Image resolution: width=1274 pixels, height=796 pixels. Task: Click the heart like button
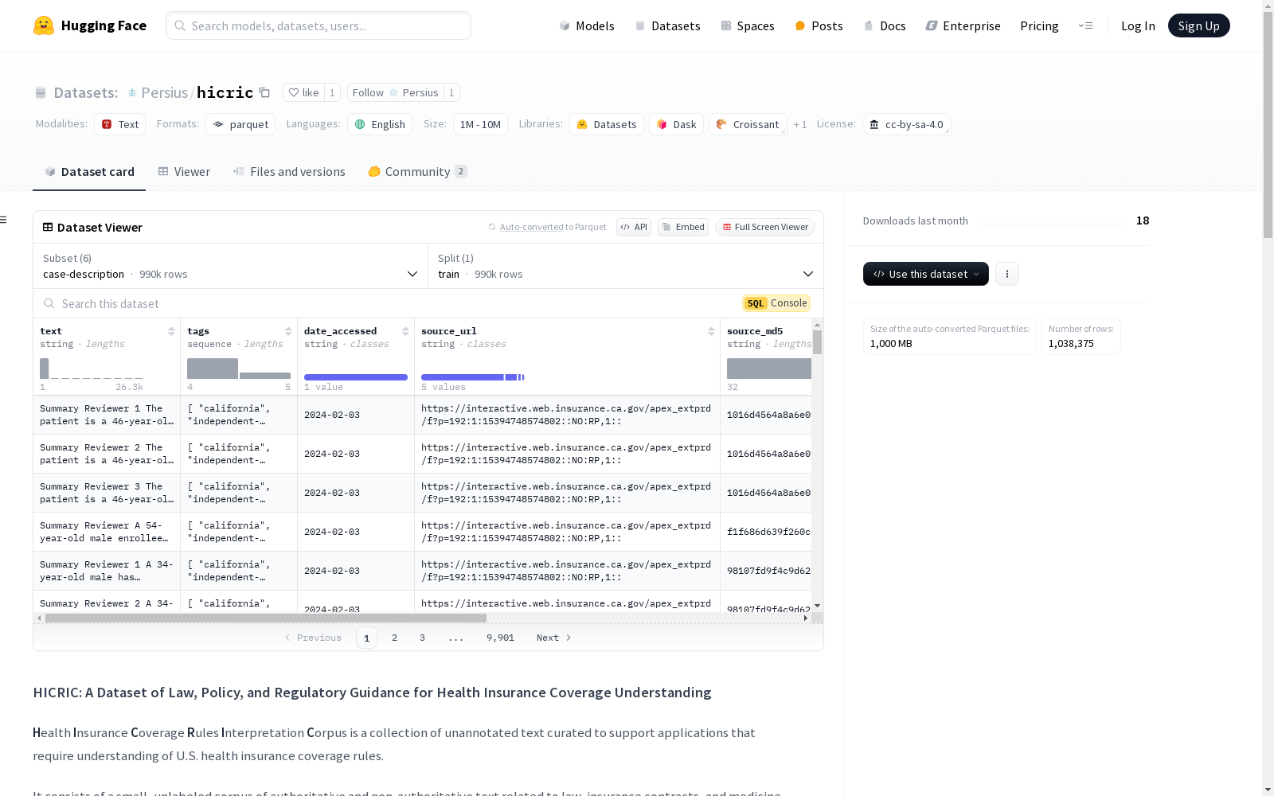pos(303,92)
